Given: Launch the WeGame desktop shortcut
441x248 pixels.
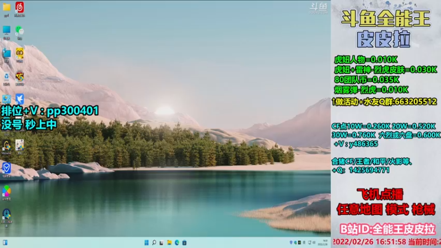Looking at the screenshot, I should (x=7, y=145).
